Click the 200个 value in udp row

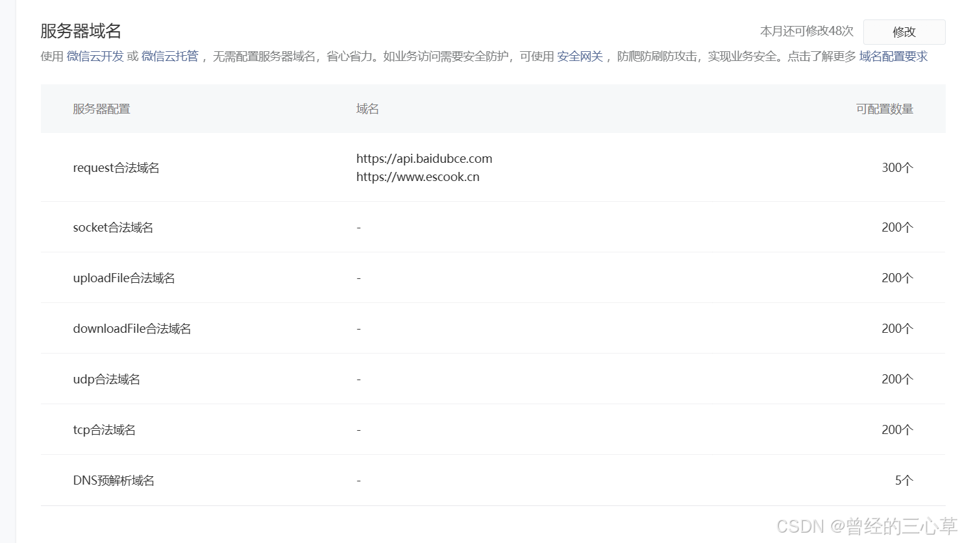click(897, 380)
